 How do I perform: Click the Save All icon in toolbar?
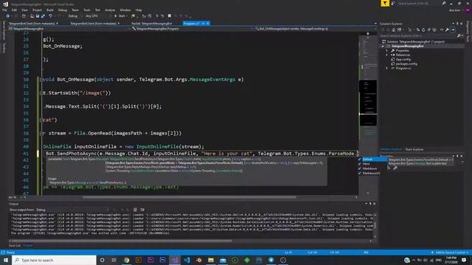point(43,16)
